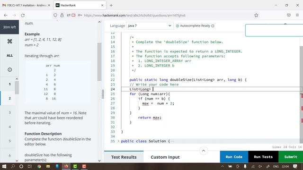The width and height of the screenshot is (303, 170).
Task: Close the HackerRank tab
Action: [x=102, y=5]
